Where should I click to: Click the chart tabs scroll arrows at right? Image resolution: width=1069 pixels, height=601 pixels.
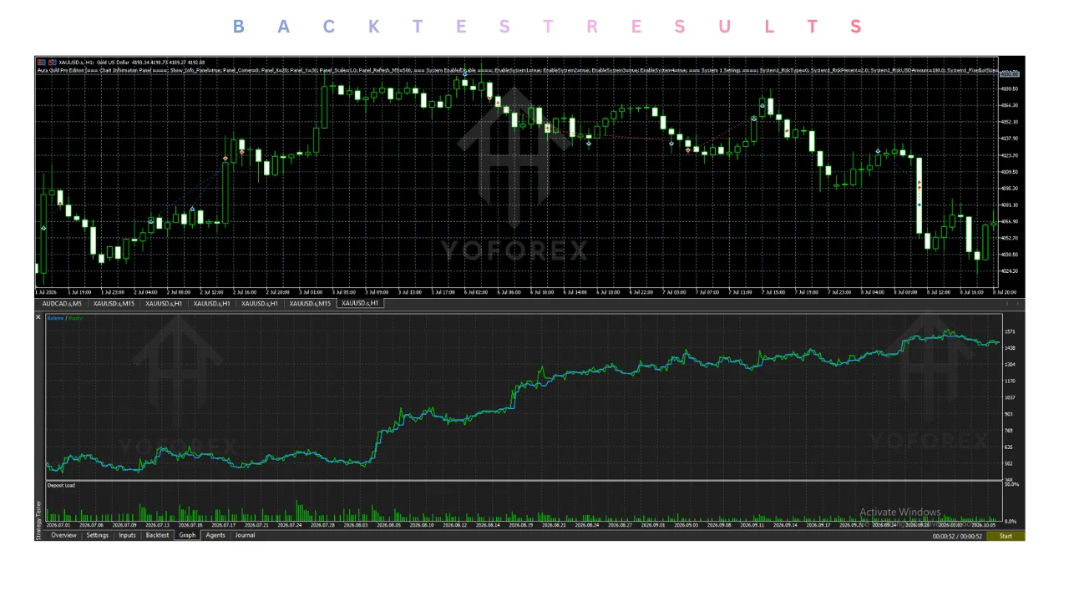click(1012, 304)
